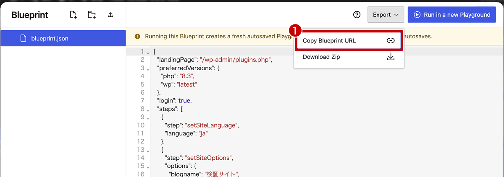Click the warning icon in the autosave notice

(137, 37)
